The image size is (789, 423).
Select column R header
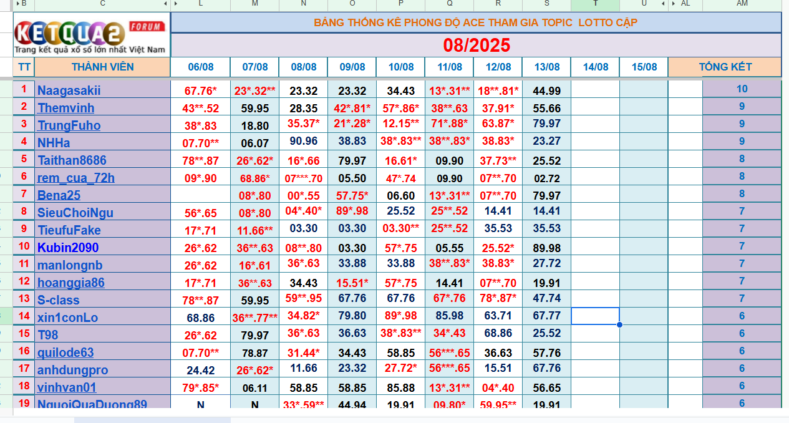point(498,4)
